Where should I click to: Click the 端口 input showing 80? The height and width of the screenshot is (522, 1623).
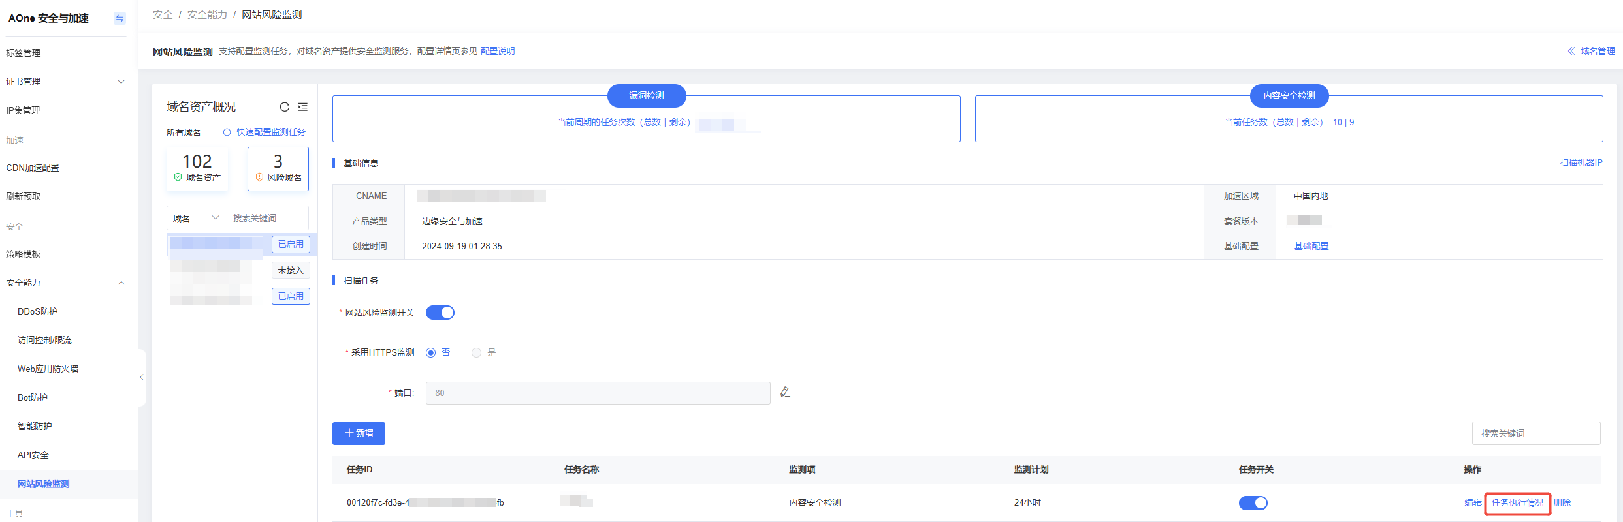click(x=598, y=393)
